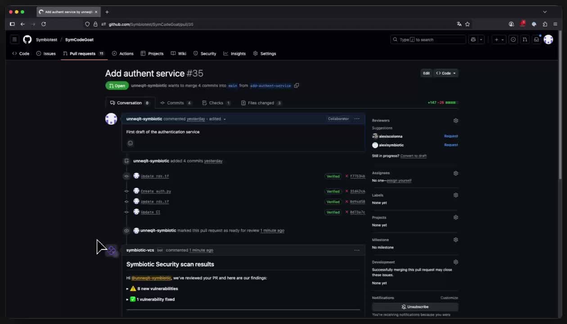Switch to the Commits tab
Image resolution: width=567 pixels, height=324 pixels.
point(176,103)
